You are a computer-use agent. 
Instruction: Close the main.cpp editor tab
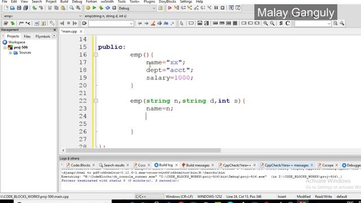(x=81, y=32)
